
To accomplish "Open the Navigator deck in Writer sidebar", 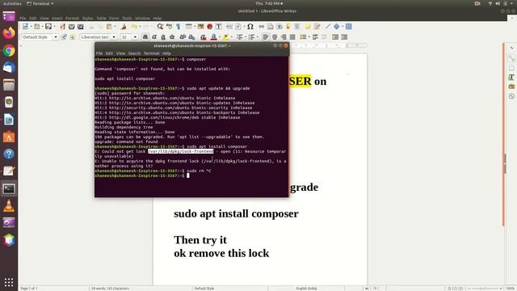I will [511, 96].
